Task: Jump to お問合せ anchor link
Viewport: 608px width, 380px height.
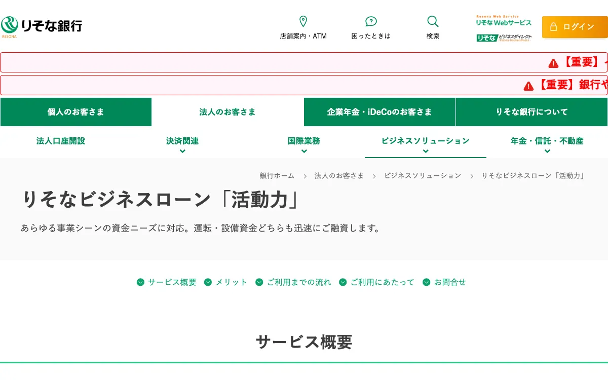Action: coord(450,282)
